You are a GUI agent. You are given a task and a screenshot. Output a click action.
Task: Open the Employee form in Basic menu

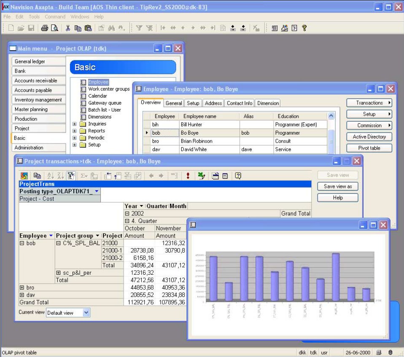[98, 82]
